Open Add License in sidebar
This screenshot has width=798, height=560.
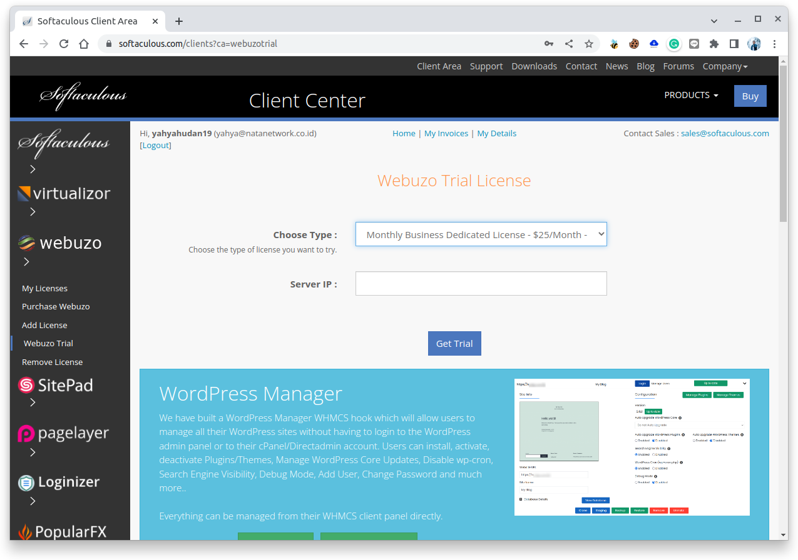(44, 325)
